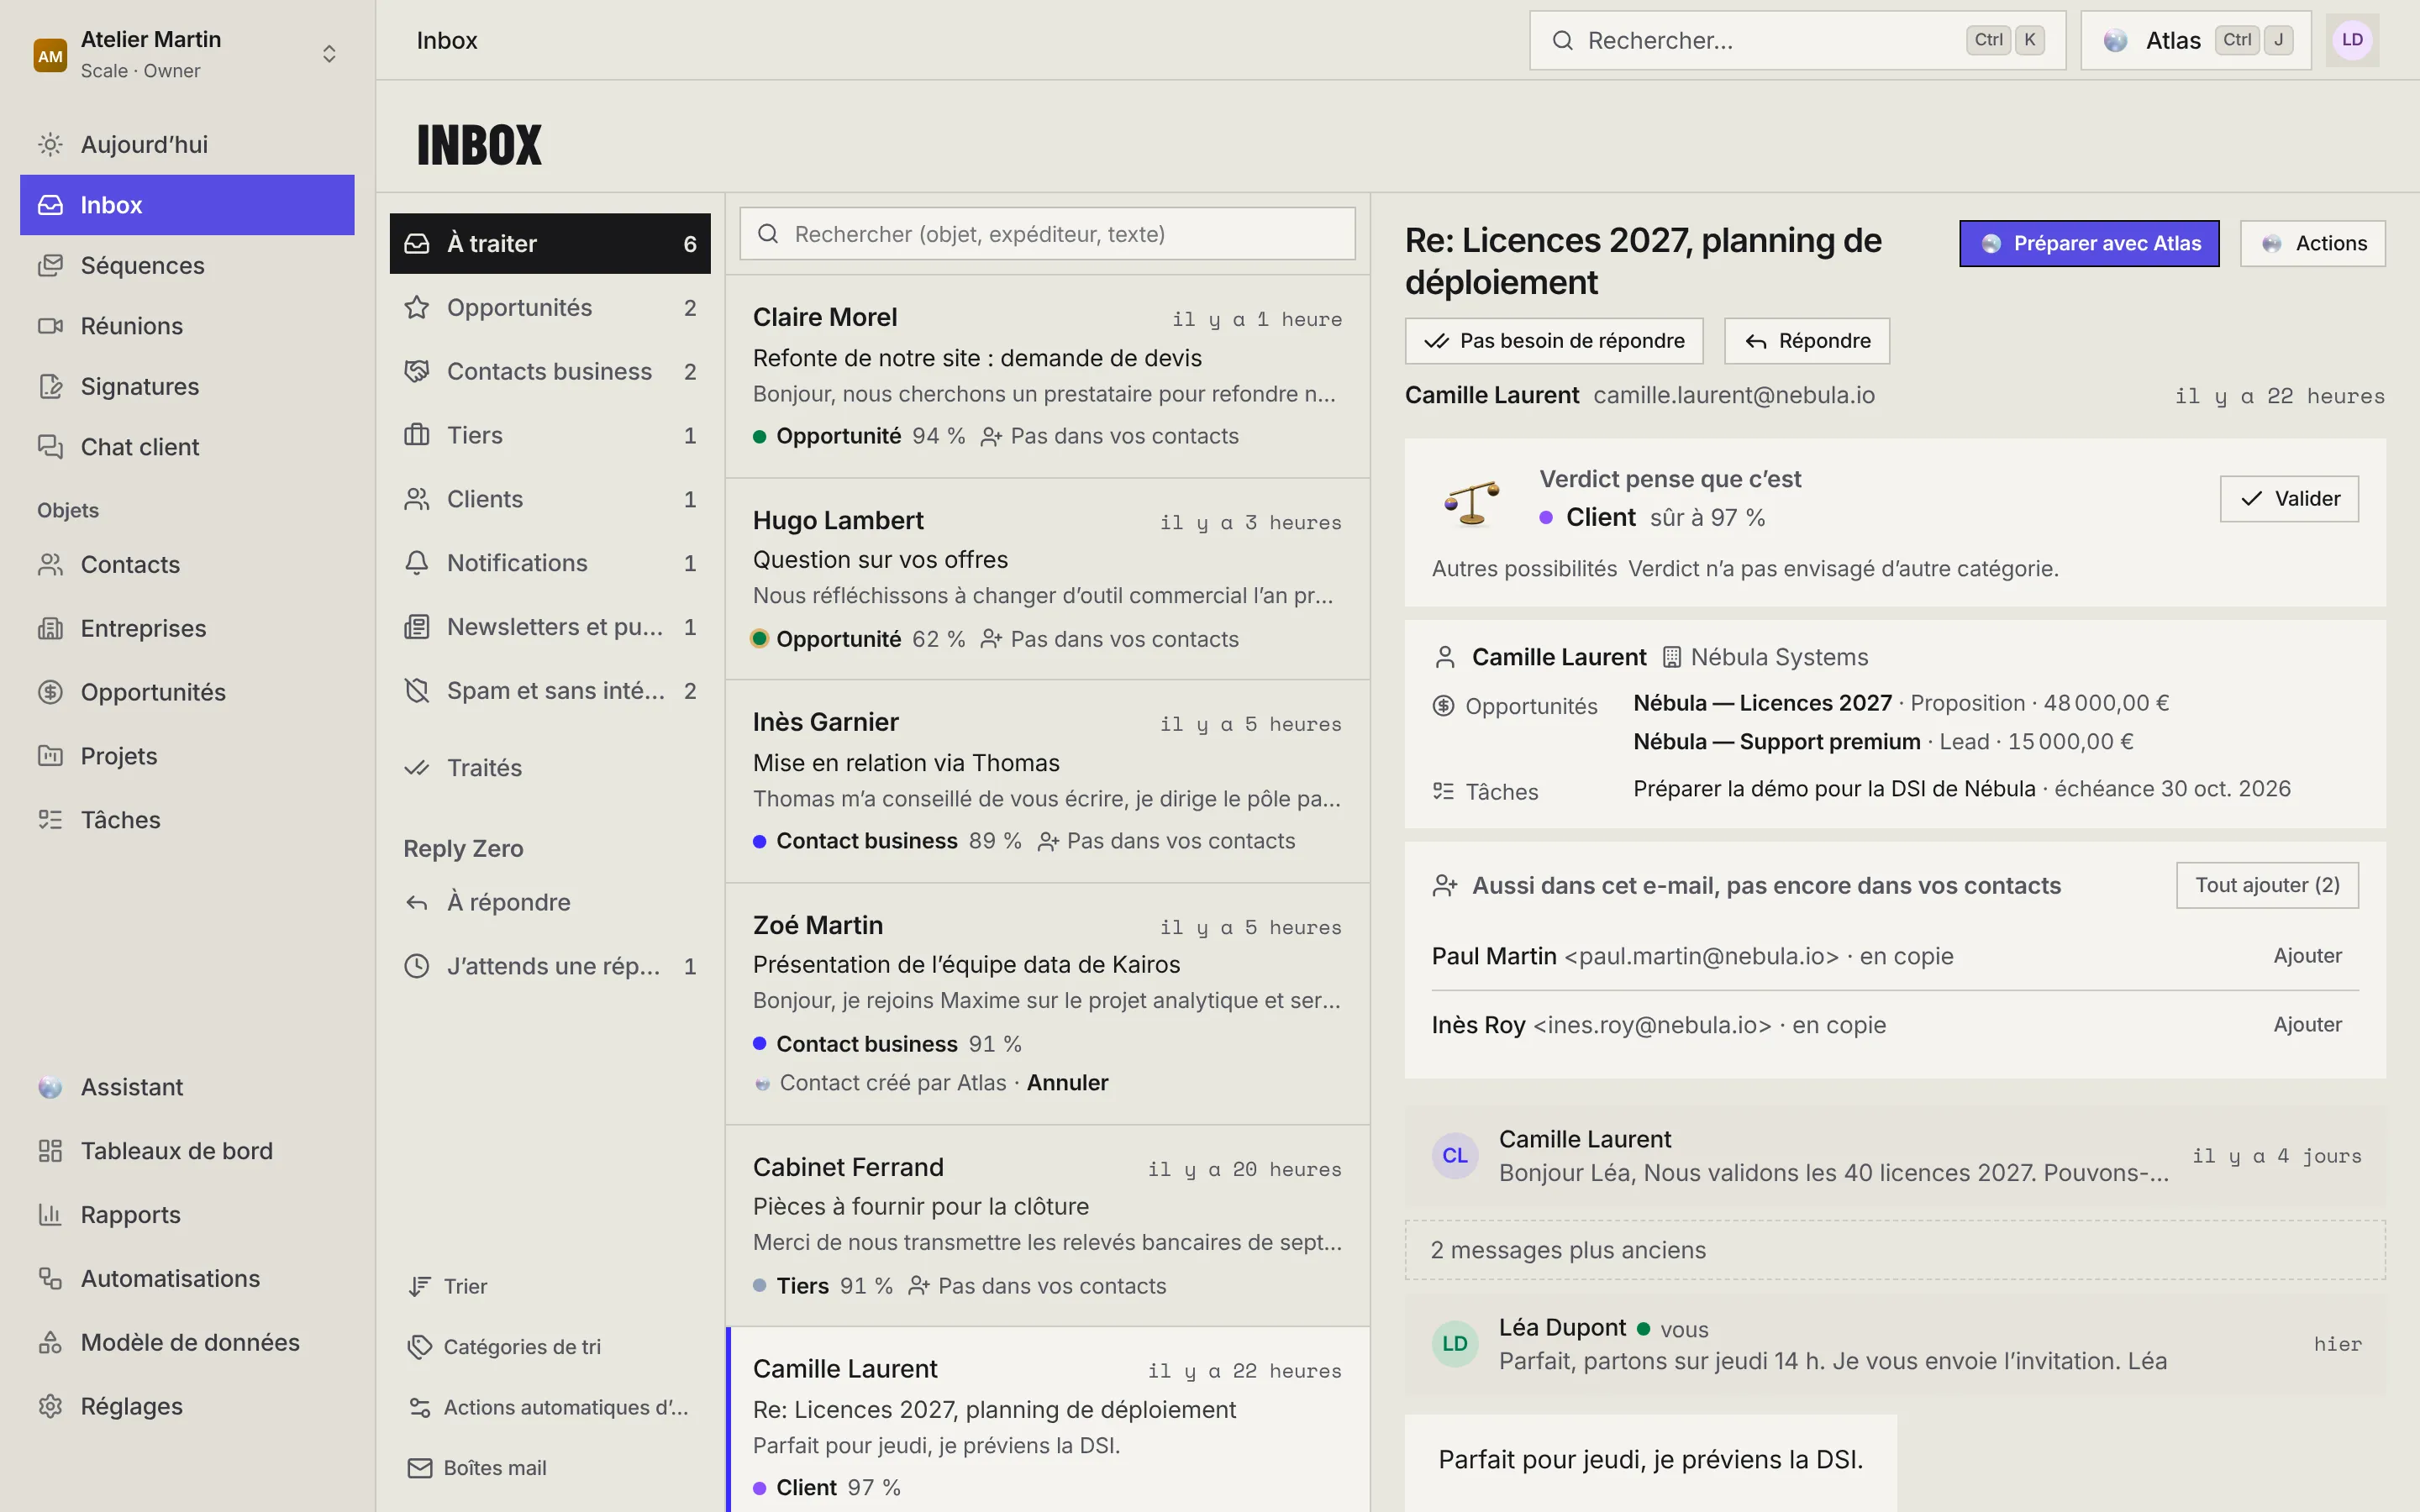The image size is (2420, 1512).
Task: Click the Projets folder icon
Action: tap(50, 756)
